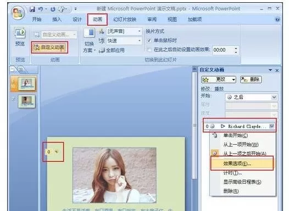
Task: Choose 显示高级日程表(S) from the menu
Action: pyautogui.click(x=243, y=182)
